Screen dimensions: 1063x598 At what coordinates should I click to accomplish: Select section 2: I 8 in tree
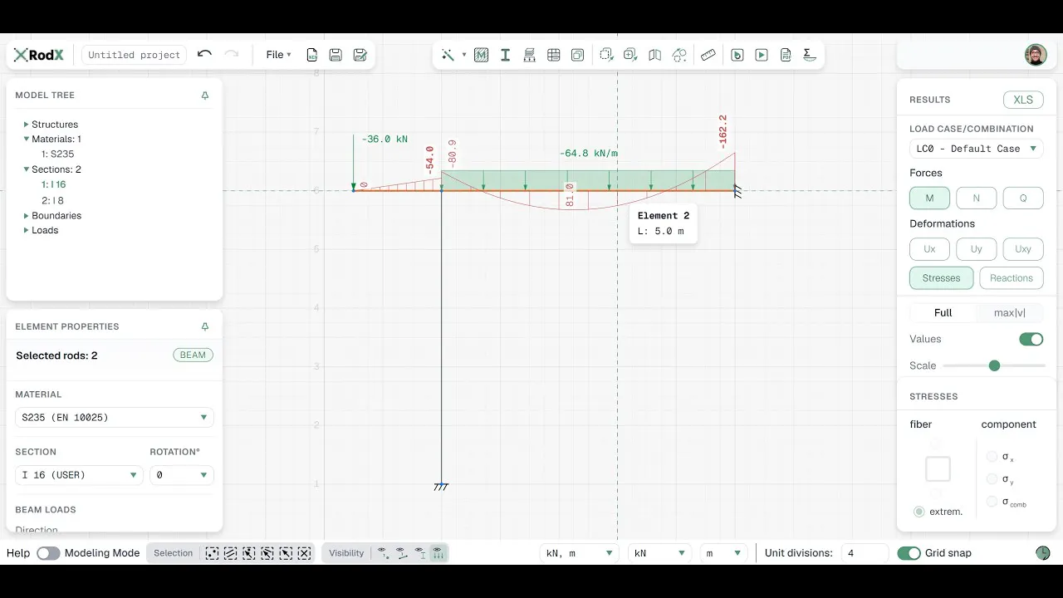(52, 200)
